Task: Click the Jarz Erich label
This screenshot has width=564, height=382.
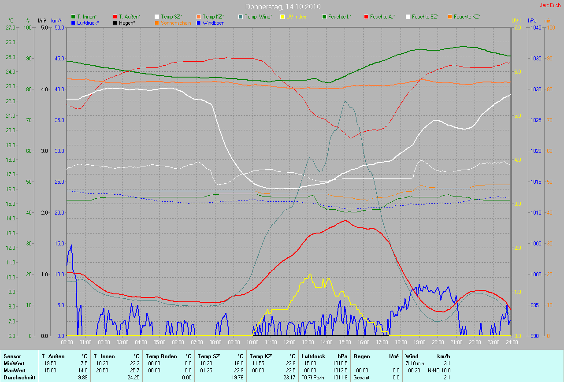Action: click(550, 5)
